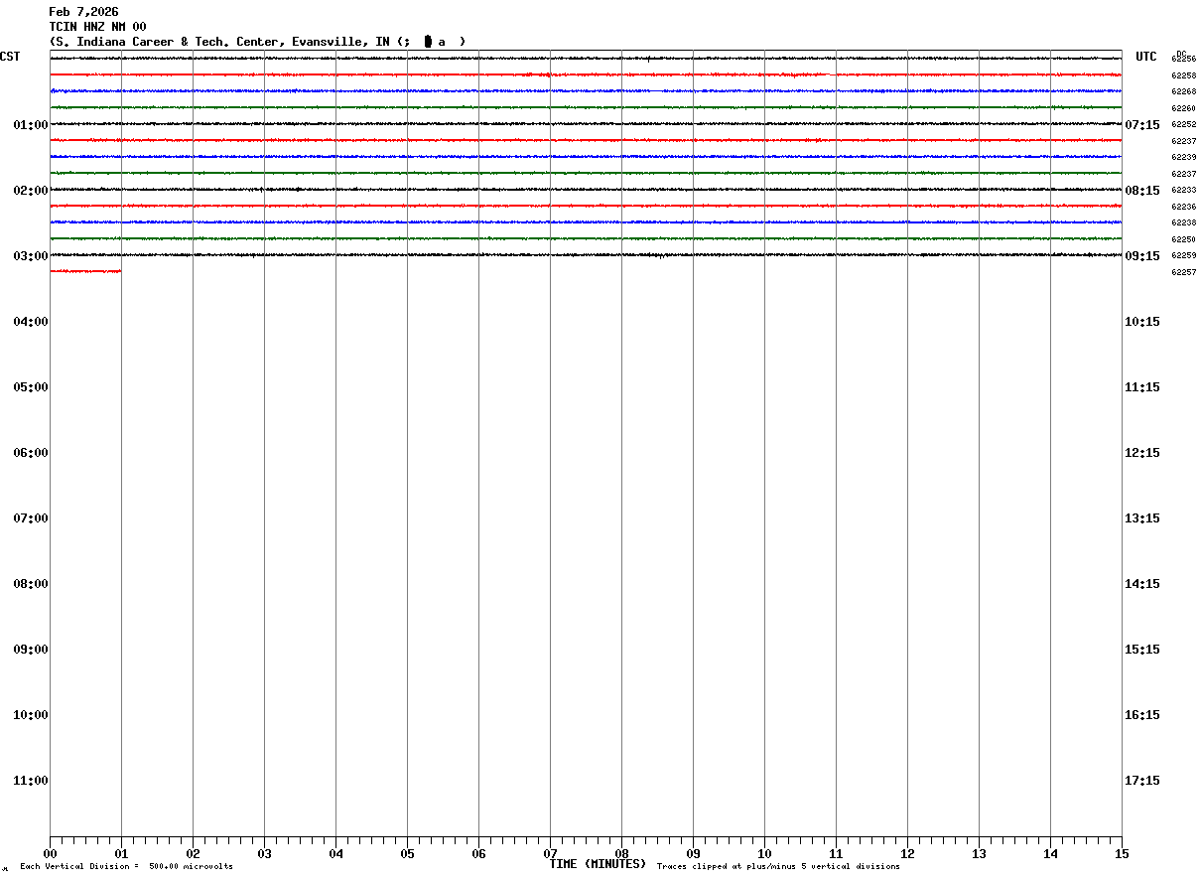The image size is (1201, 880).
Task: Click the DC offset value '62259'
Action: 1183,255
